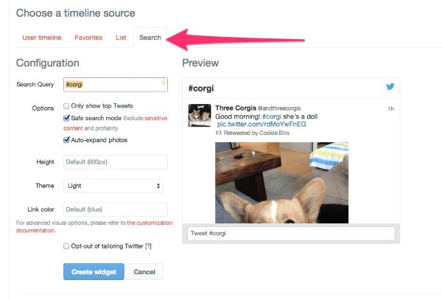Screen dimensions: 442x300
Task: Click the Twitter bird icon in preview
Action: tap(391, 87)
